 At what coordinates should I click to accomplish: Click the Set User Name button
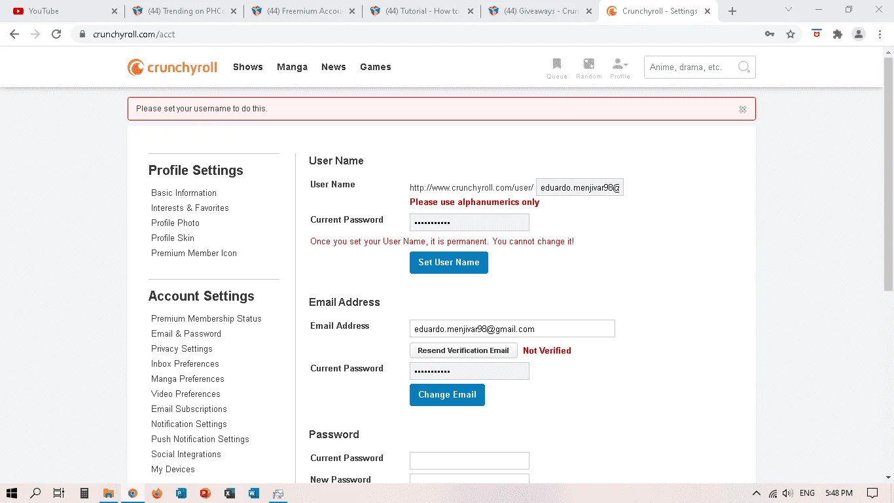tap(449, 263)
